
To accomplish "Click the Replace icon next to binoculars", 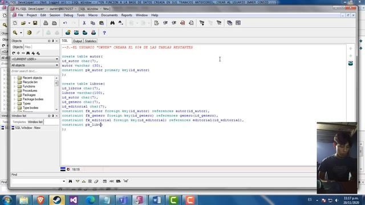I will pyautogui.click(x=120, y=23).
